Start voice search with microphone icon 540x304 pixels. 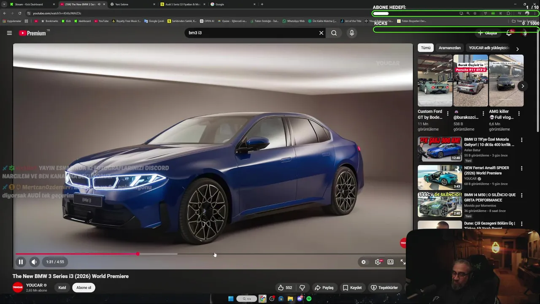pyautogui.click(x=352, y=33)
